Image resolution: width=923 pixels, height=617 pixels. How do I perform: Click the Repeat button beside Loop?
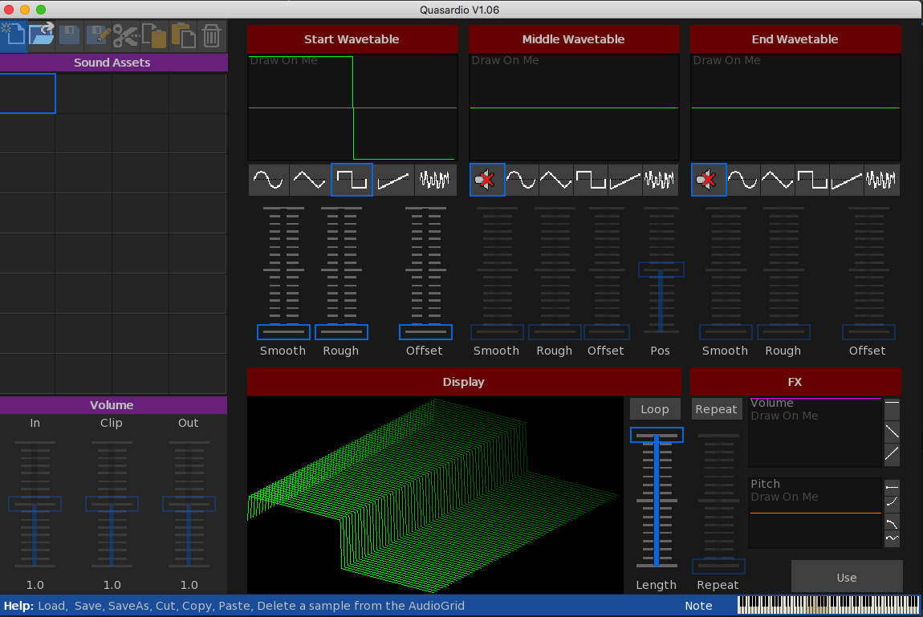716,409
